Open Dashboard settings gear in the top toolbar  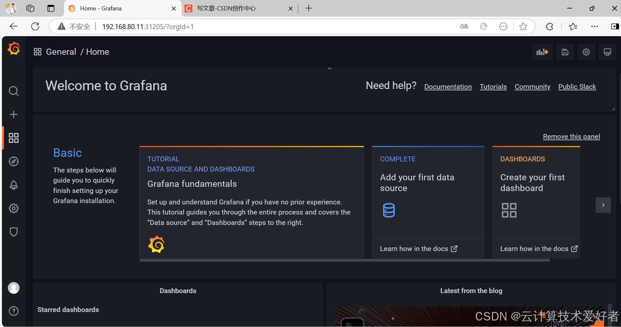click(x=586, y=52)
